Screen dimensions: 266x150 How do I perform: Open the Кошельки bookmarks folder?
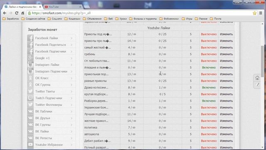click(x=72, y=19)
